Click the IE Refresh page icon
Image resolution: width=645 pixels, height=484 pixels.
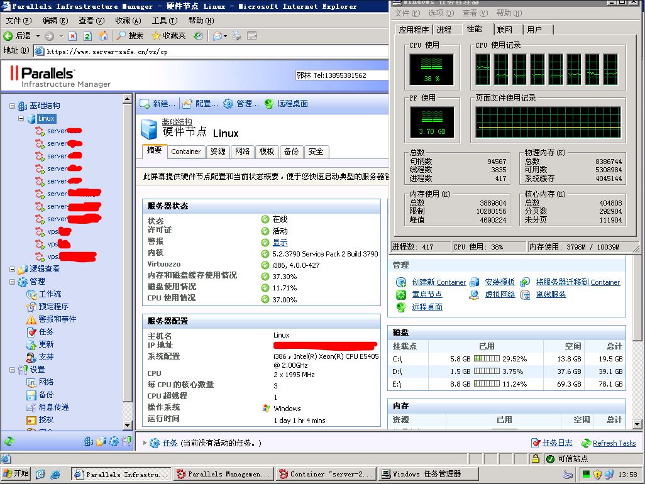click(87, 36)
